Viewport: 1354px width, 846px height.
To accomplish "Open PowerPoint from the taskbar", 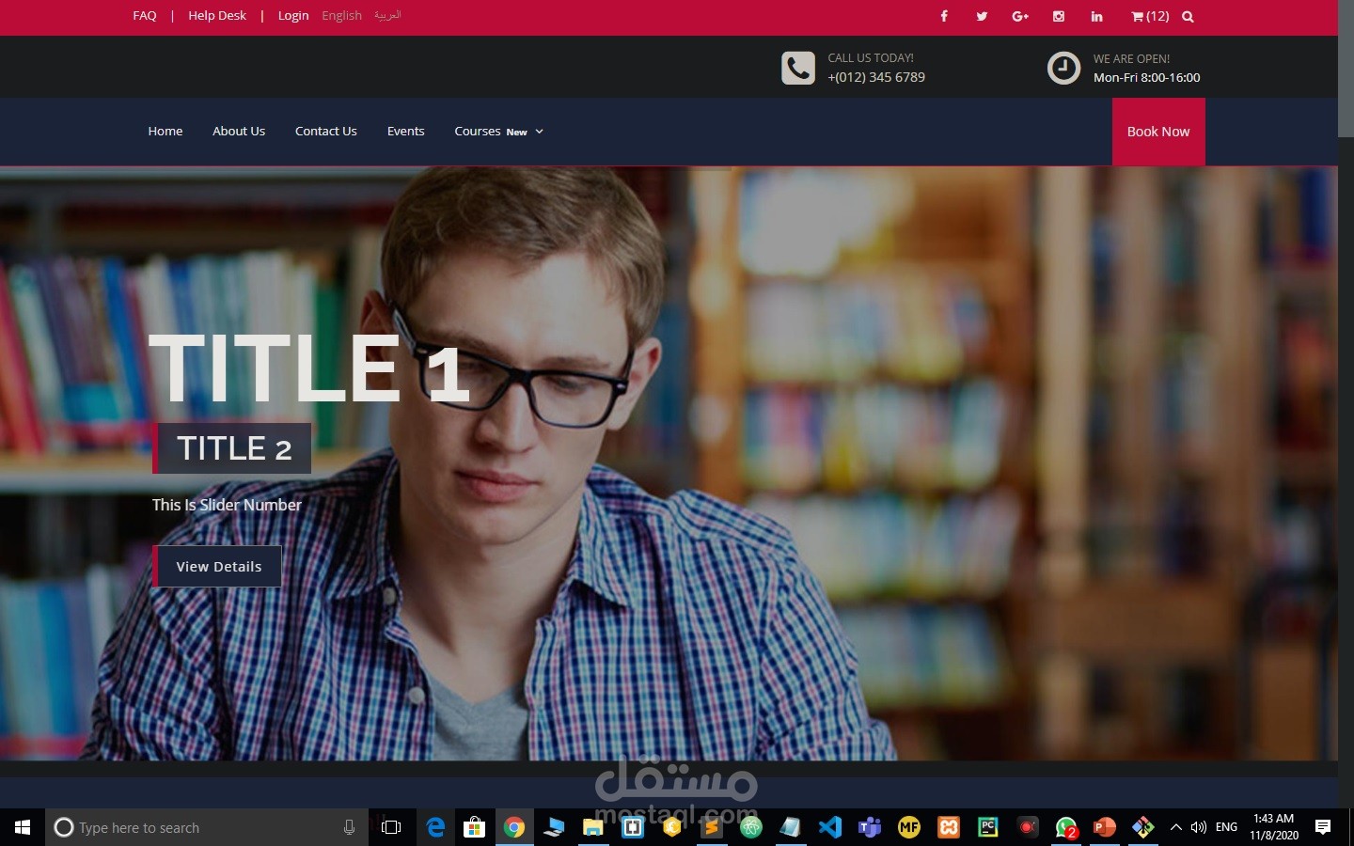I will pyautogui.click(x=1105, y=827).
